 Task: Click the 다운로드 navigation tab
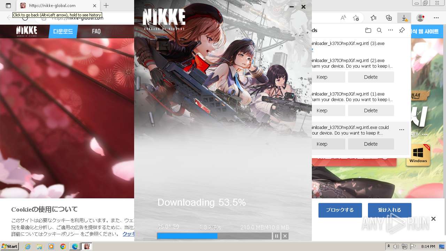(x=63, y=31)
